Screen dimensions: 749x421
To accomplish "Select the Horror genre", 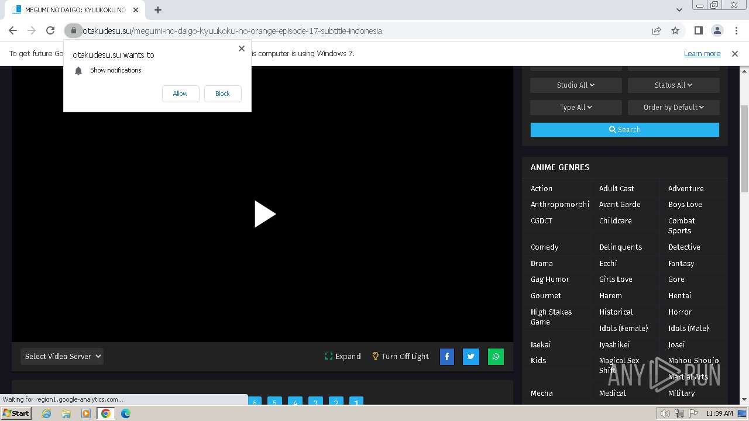I will click(x=680, y=312).
